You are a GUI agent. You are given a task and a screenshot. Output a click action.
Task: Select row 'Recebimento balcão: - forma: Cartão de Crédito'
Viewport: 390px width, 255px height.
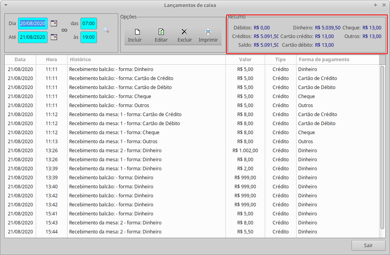pyautogui.click(x=192, y=78)
